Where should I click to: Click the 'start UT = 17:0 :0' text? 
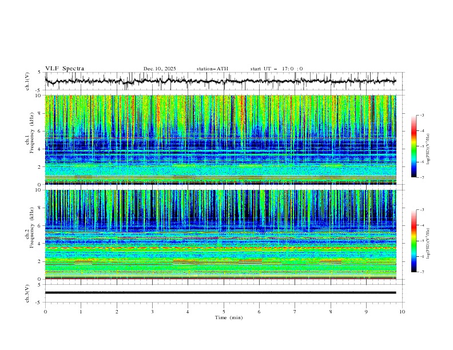(x=276, y=69)
